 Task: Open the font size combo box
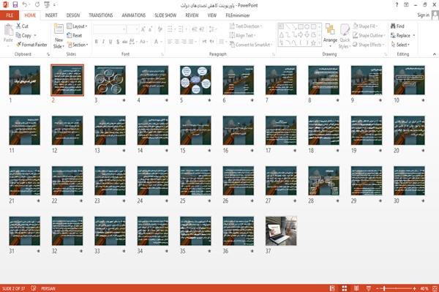coord(132,29)
